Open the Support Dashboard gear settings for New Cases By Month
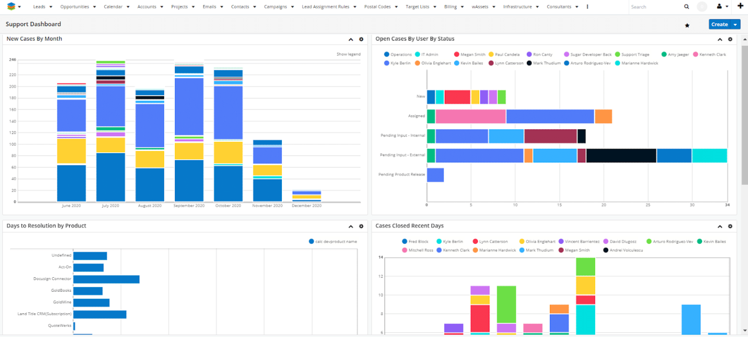This screenshot has height=337, width=748. [361, 39]
